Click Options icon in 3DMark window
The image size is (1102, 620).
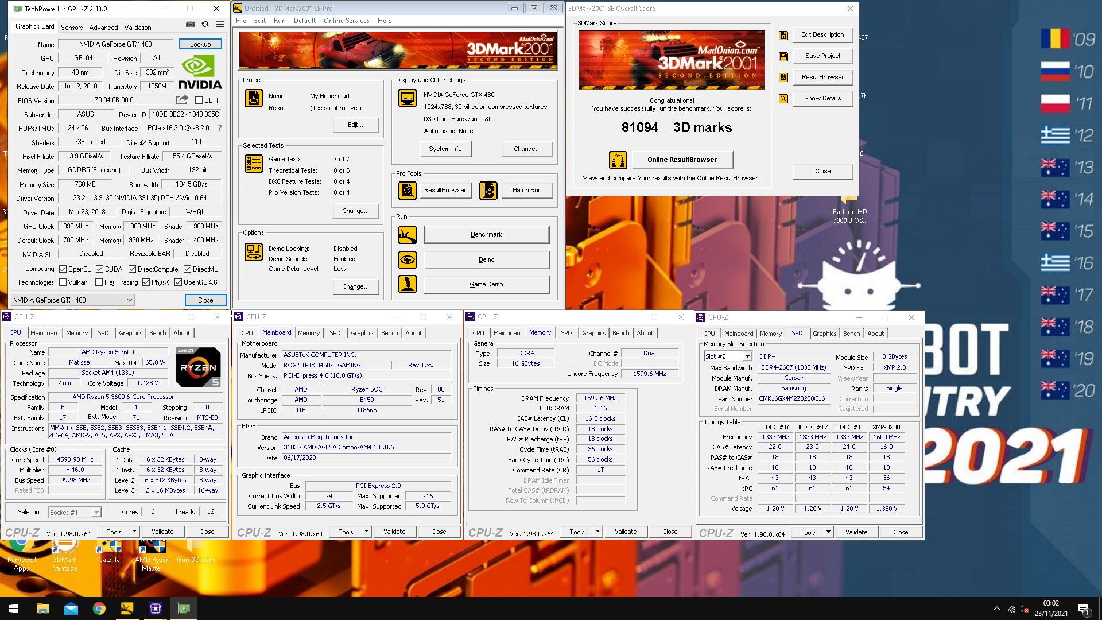coord(254,252)
